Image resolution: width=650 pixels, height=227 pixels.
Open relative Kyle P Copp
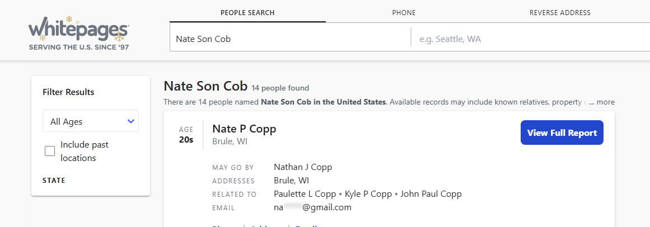368,194
